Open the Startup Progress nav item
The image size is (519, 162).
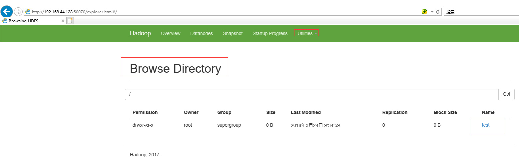click(270, 33)
